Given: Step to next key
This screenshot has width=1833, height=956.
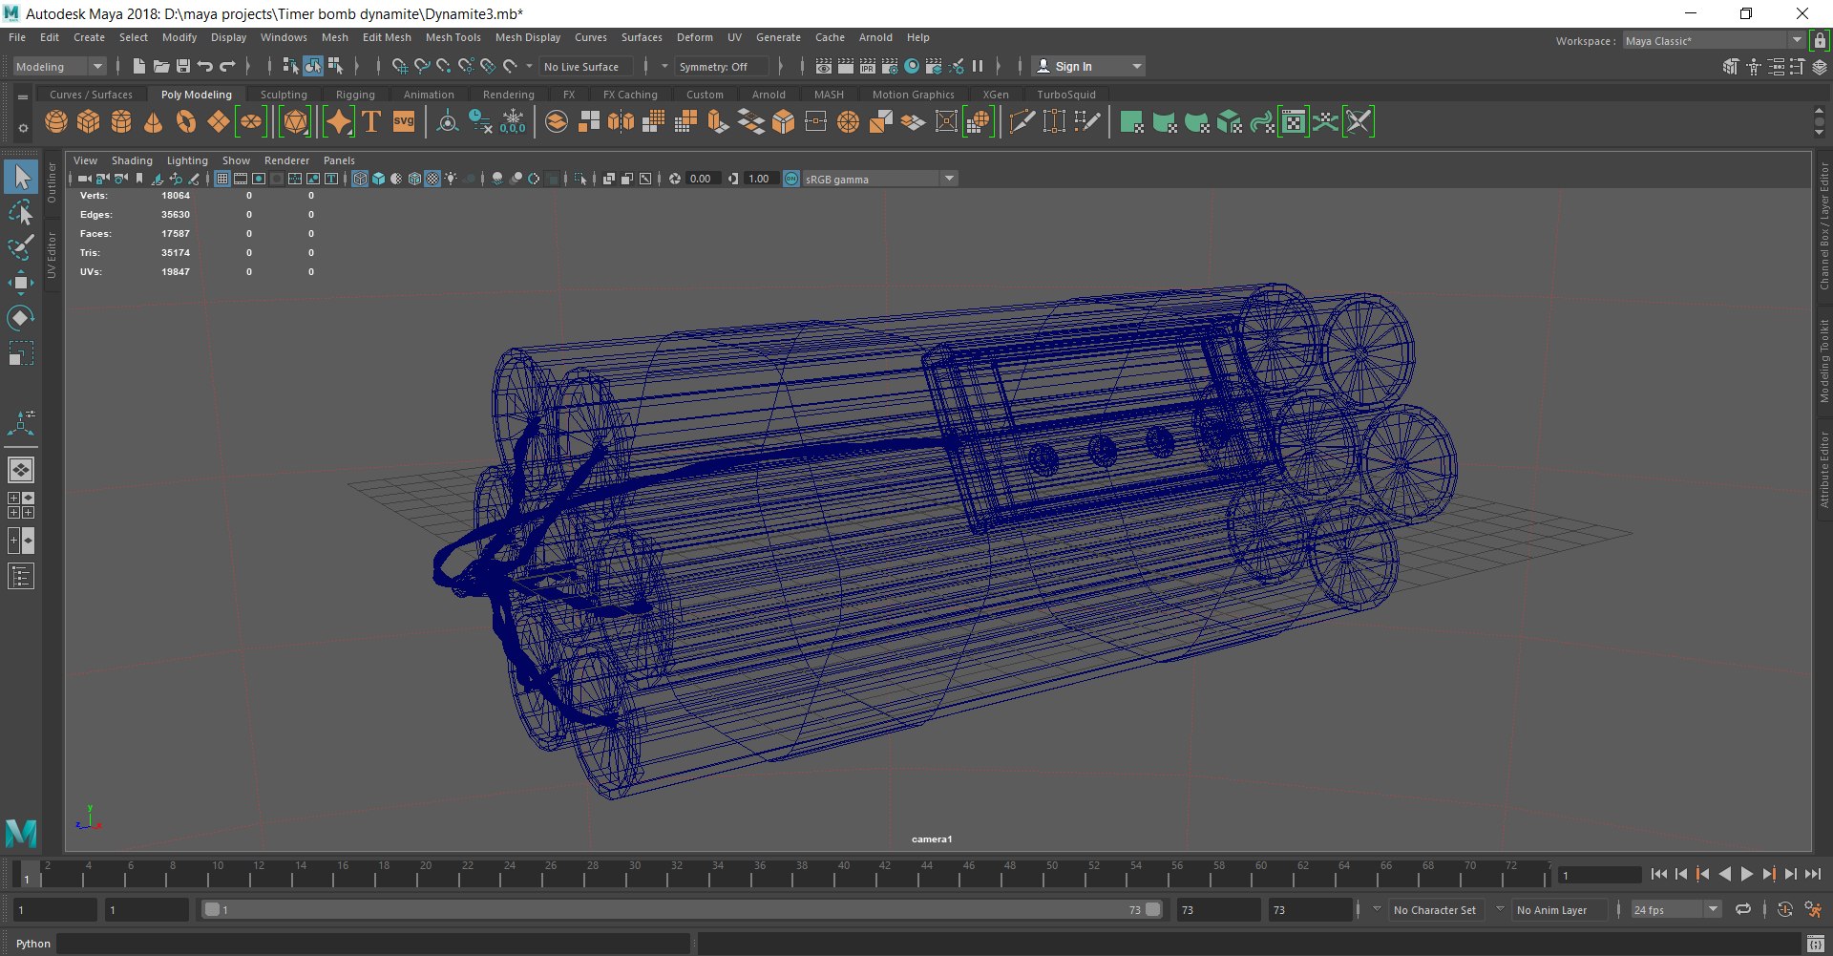Looking at the screenshot, I should pos(1769,873).
